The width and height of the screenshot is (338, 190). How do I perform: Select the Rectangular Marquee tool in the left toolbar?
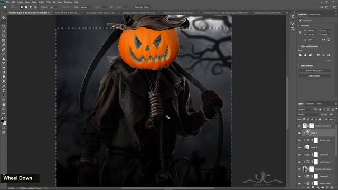4,22
